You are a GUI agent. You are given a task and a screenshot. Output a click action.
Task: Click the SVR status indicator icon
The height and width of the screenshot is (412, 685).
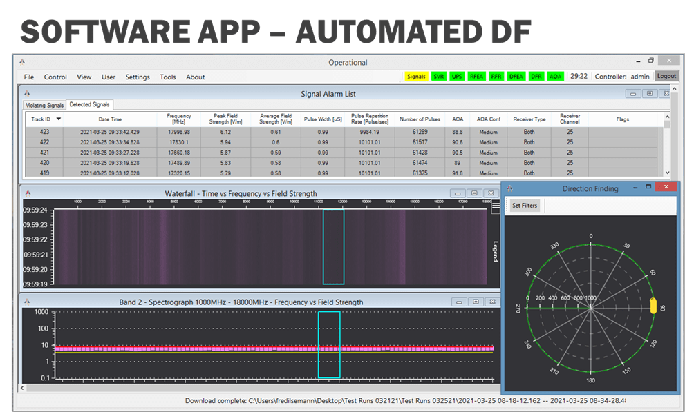coord(438,76)
